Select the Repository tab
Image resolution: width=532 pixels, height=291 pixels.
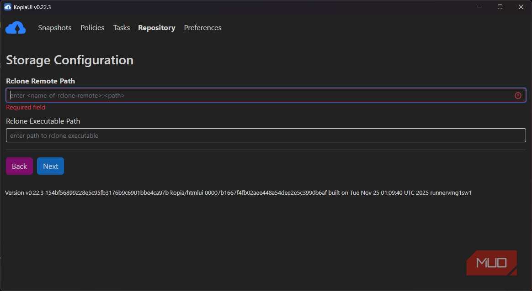(157, 28)
